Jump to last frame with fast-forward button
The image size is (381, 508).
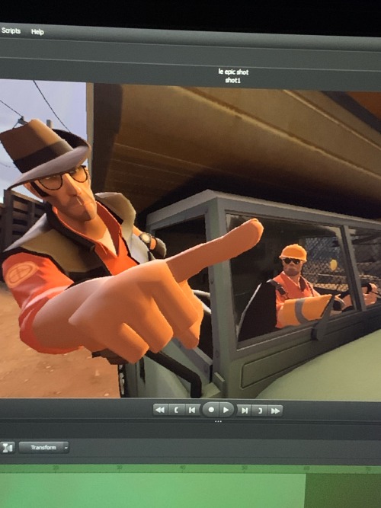275,411
